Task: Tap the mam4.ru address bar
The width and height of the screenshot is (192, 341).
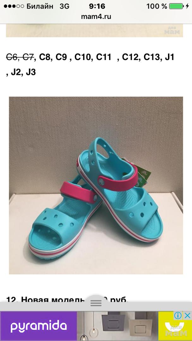Action: pos(96,17)
